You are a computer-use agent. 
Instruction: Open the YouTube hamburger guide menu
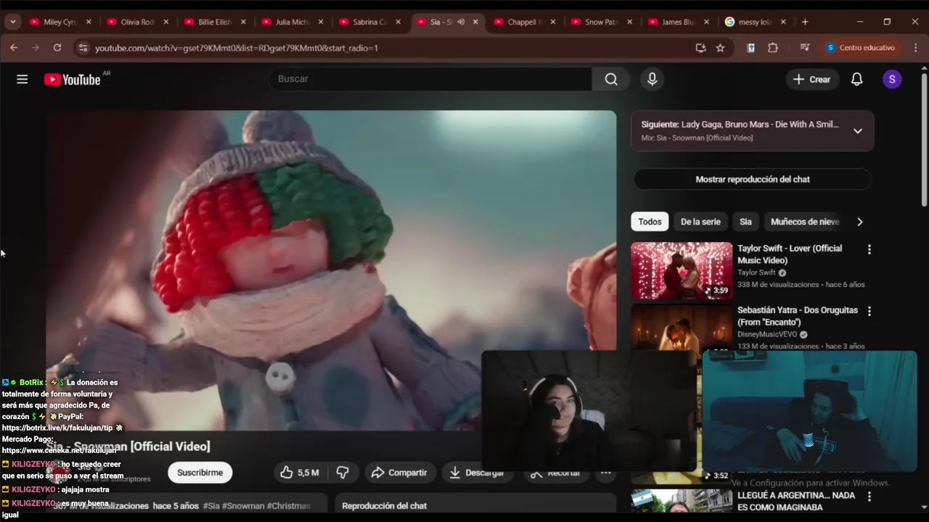click(x=22, y=79)
